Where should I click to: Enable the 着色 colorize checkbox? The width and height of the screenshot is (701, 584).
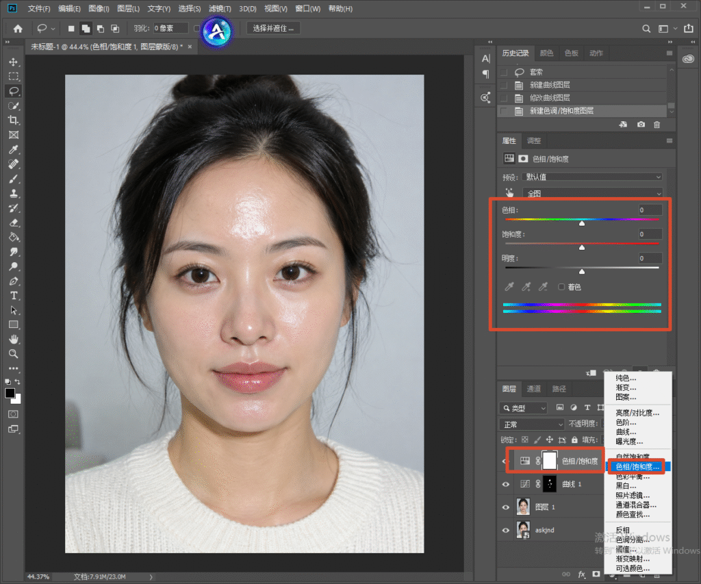pos(561,287)
